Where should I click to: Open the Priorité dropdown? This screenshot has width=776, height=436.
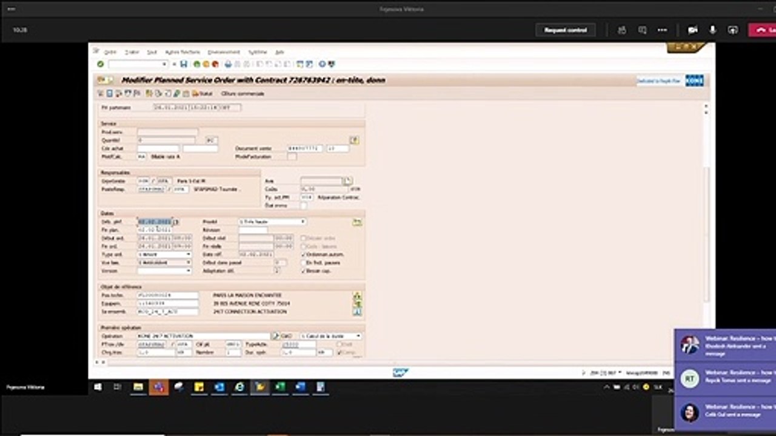click(x=303, y=222)
